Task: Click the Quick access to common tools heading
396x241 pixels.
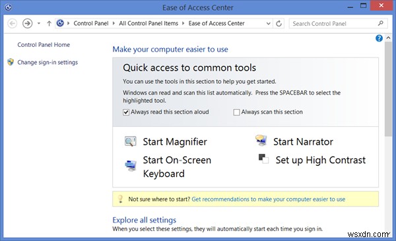Action: 189,68
